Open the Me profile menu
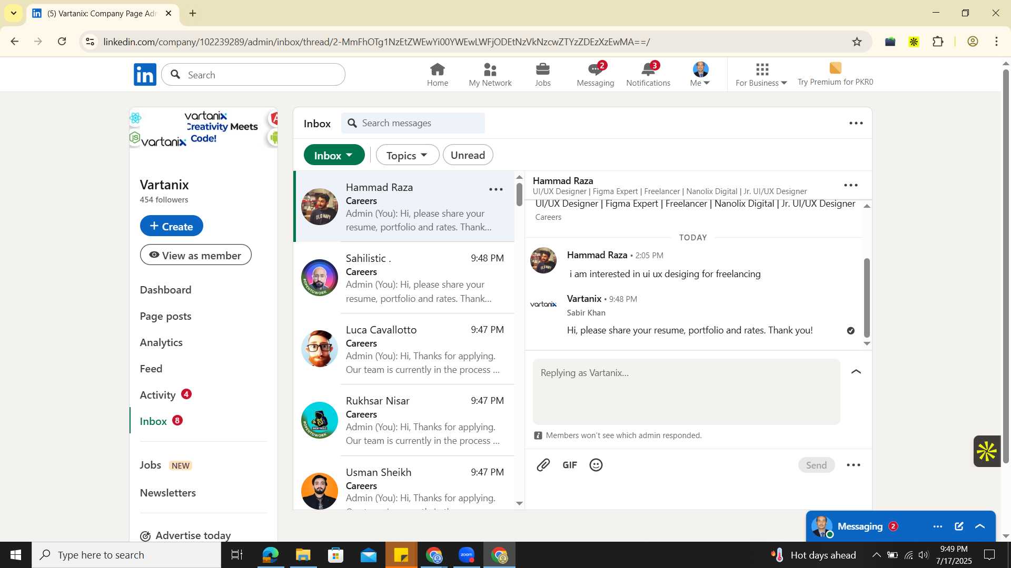This screenshot has height=568, width=1011. [x=700, y=75]
